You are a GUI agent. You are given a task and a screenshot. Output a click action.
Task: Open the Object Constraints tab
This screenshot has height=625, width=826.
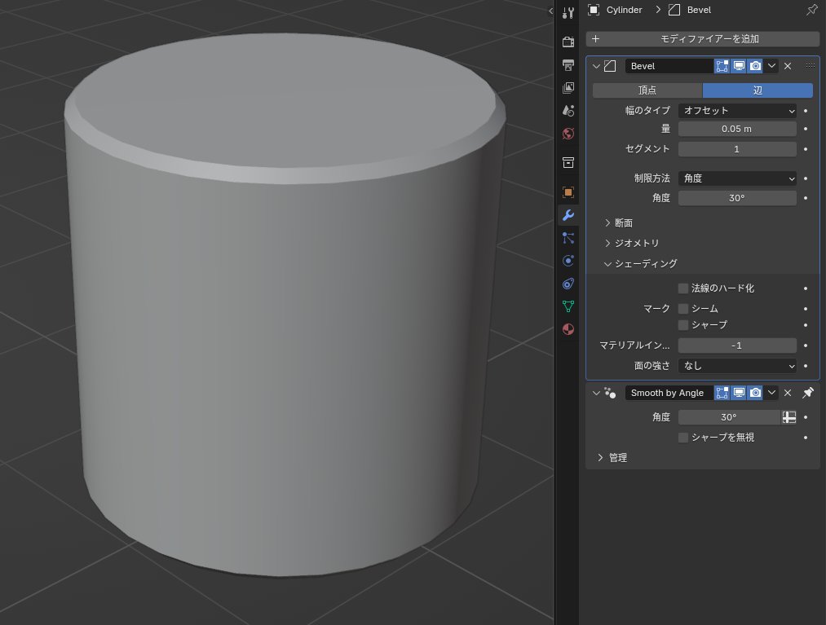click(x=568, y=284)
